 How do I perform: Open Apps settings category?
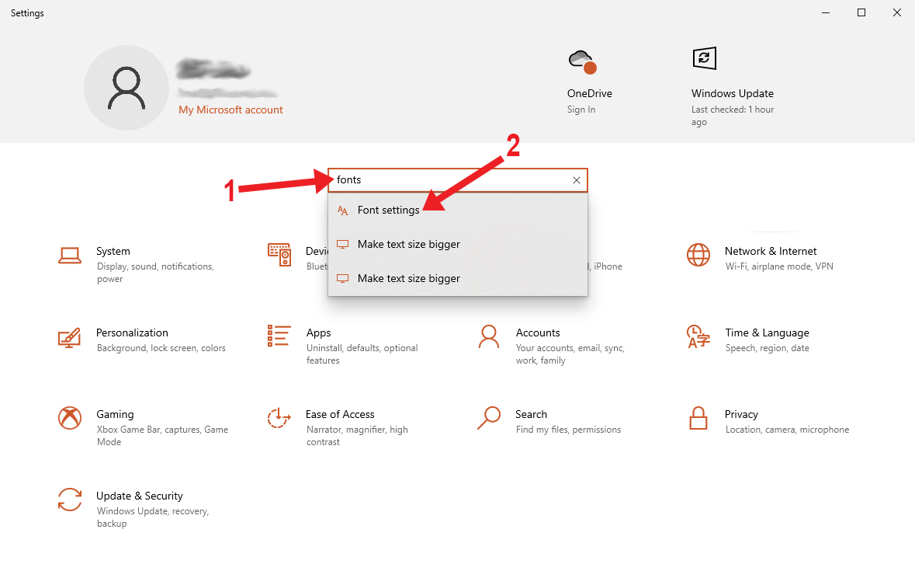(319, 332)
